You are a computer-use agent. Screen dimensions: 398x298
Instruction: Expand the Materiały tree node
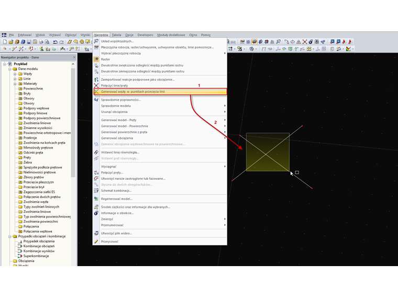15,84
